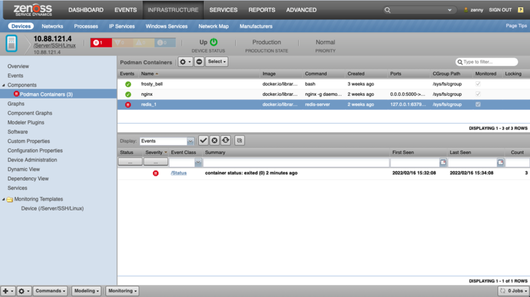The height and width of the screenshot is (297, 530).
Task: Open the gear actions dropdown above component grid
Action: [185, 62]
